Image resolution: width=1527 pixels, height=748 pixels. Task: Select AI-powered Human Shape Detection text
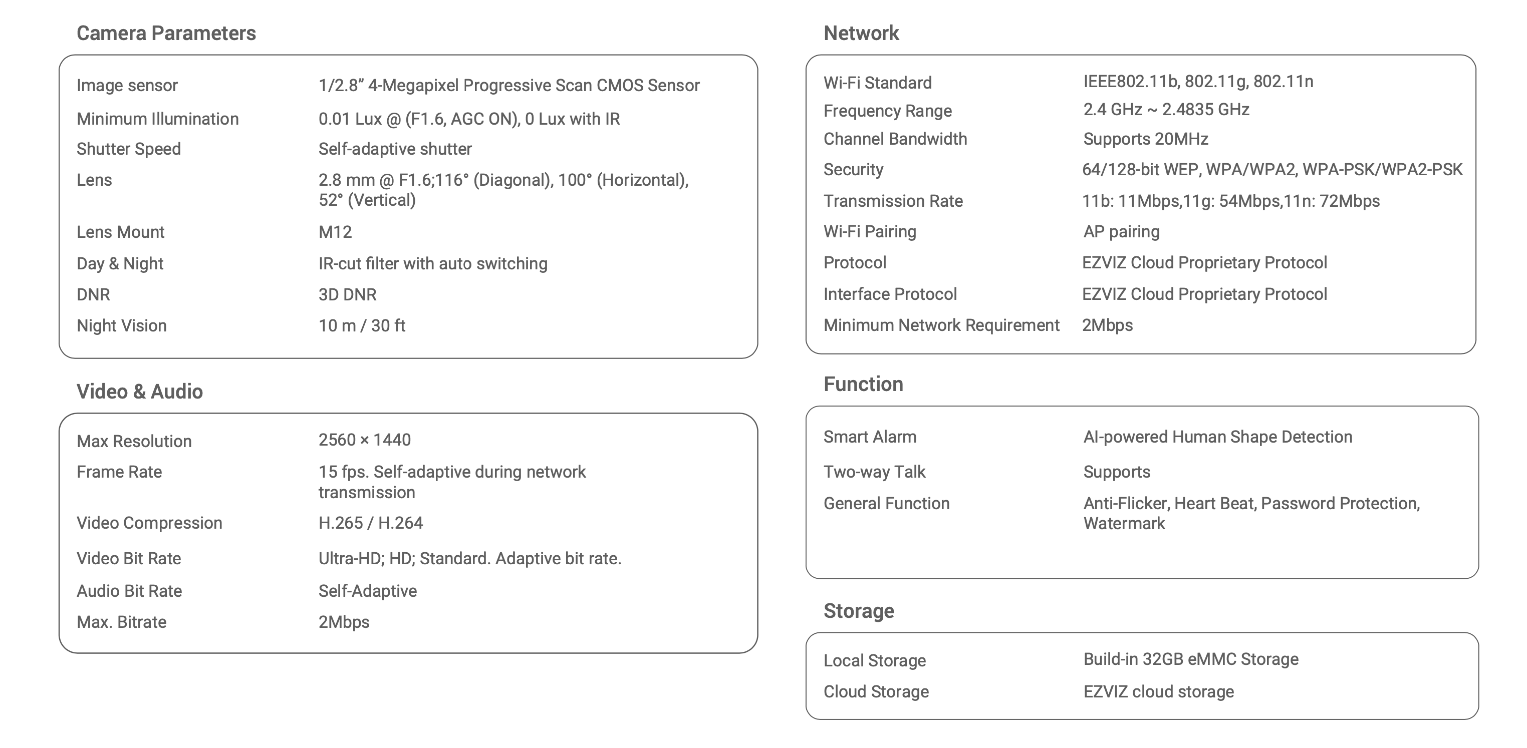point(1217,437)
